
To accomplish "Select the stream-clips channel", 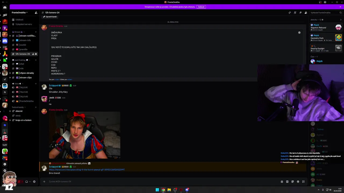I will (25, 77).
